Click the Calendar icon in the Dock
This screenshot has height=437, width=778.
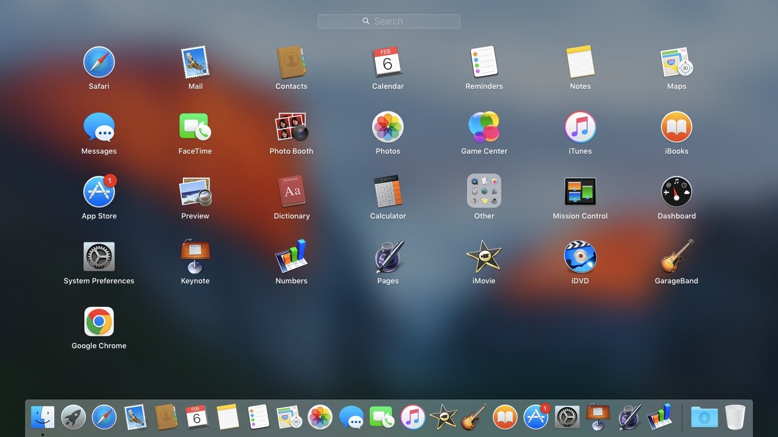[196, 417]
